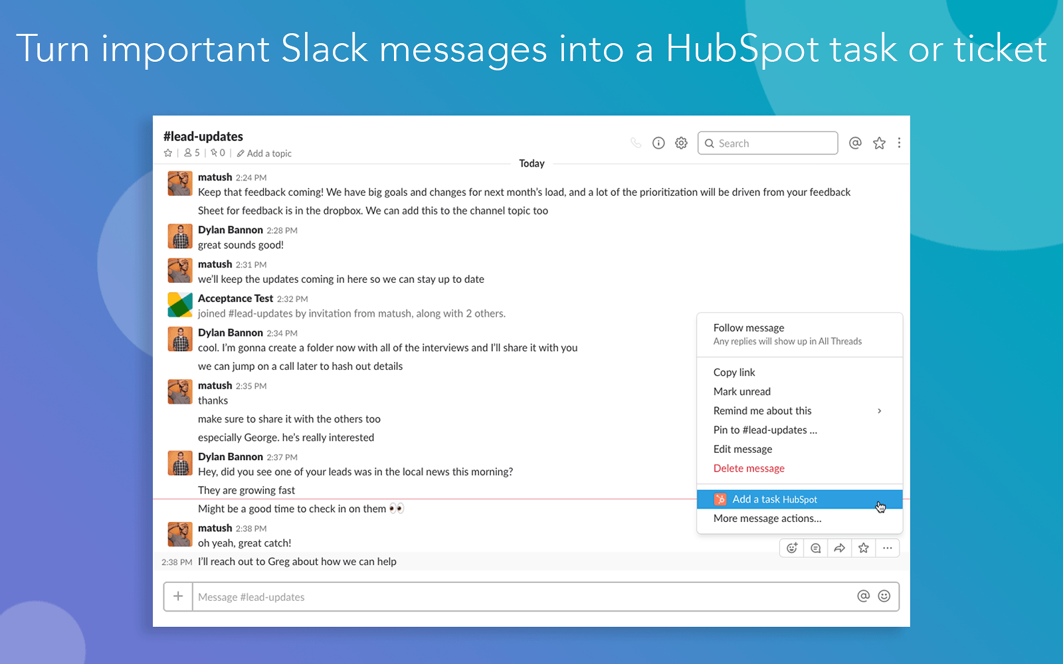Click inside the Search field
The height and width of the screenshot is (664, 1063).
click(x=767, y=143)
